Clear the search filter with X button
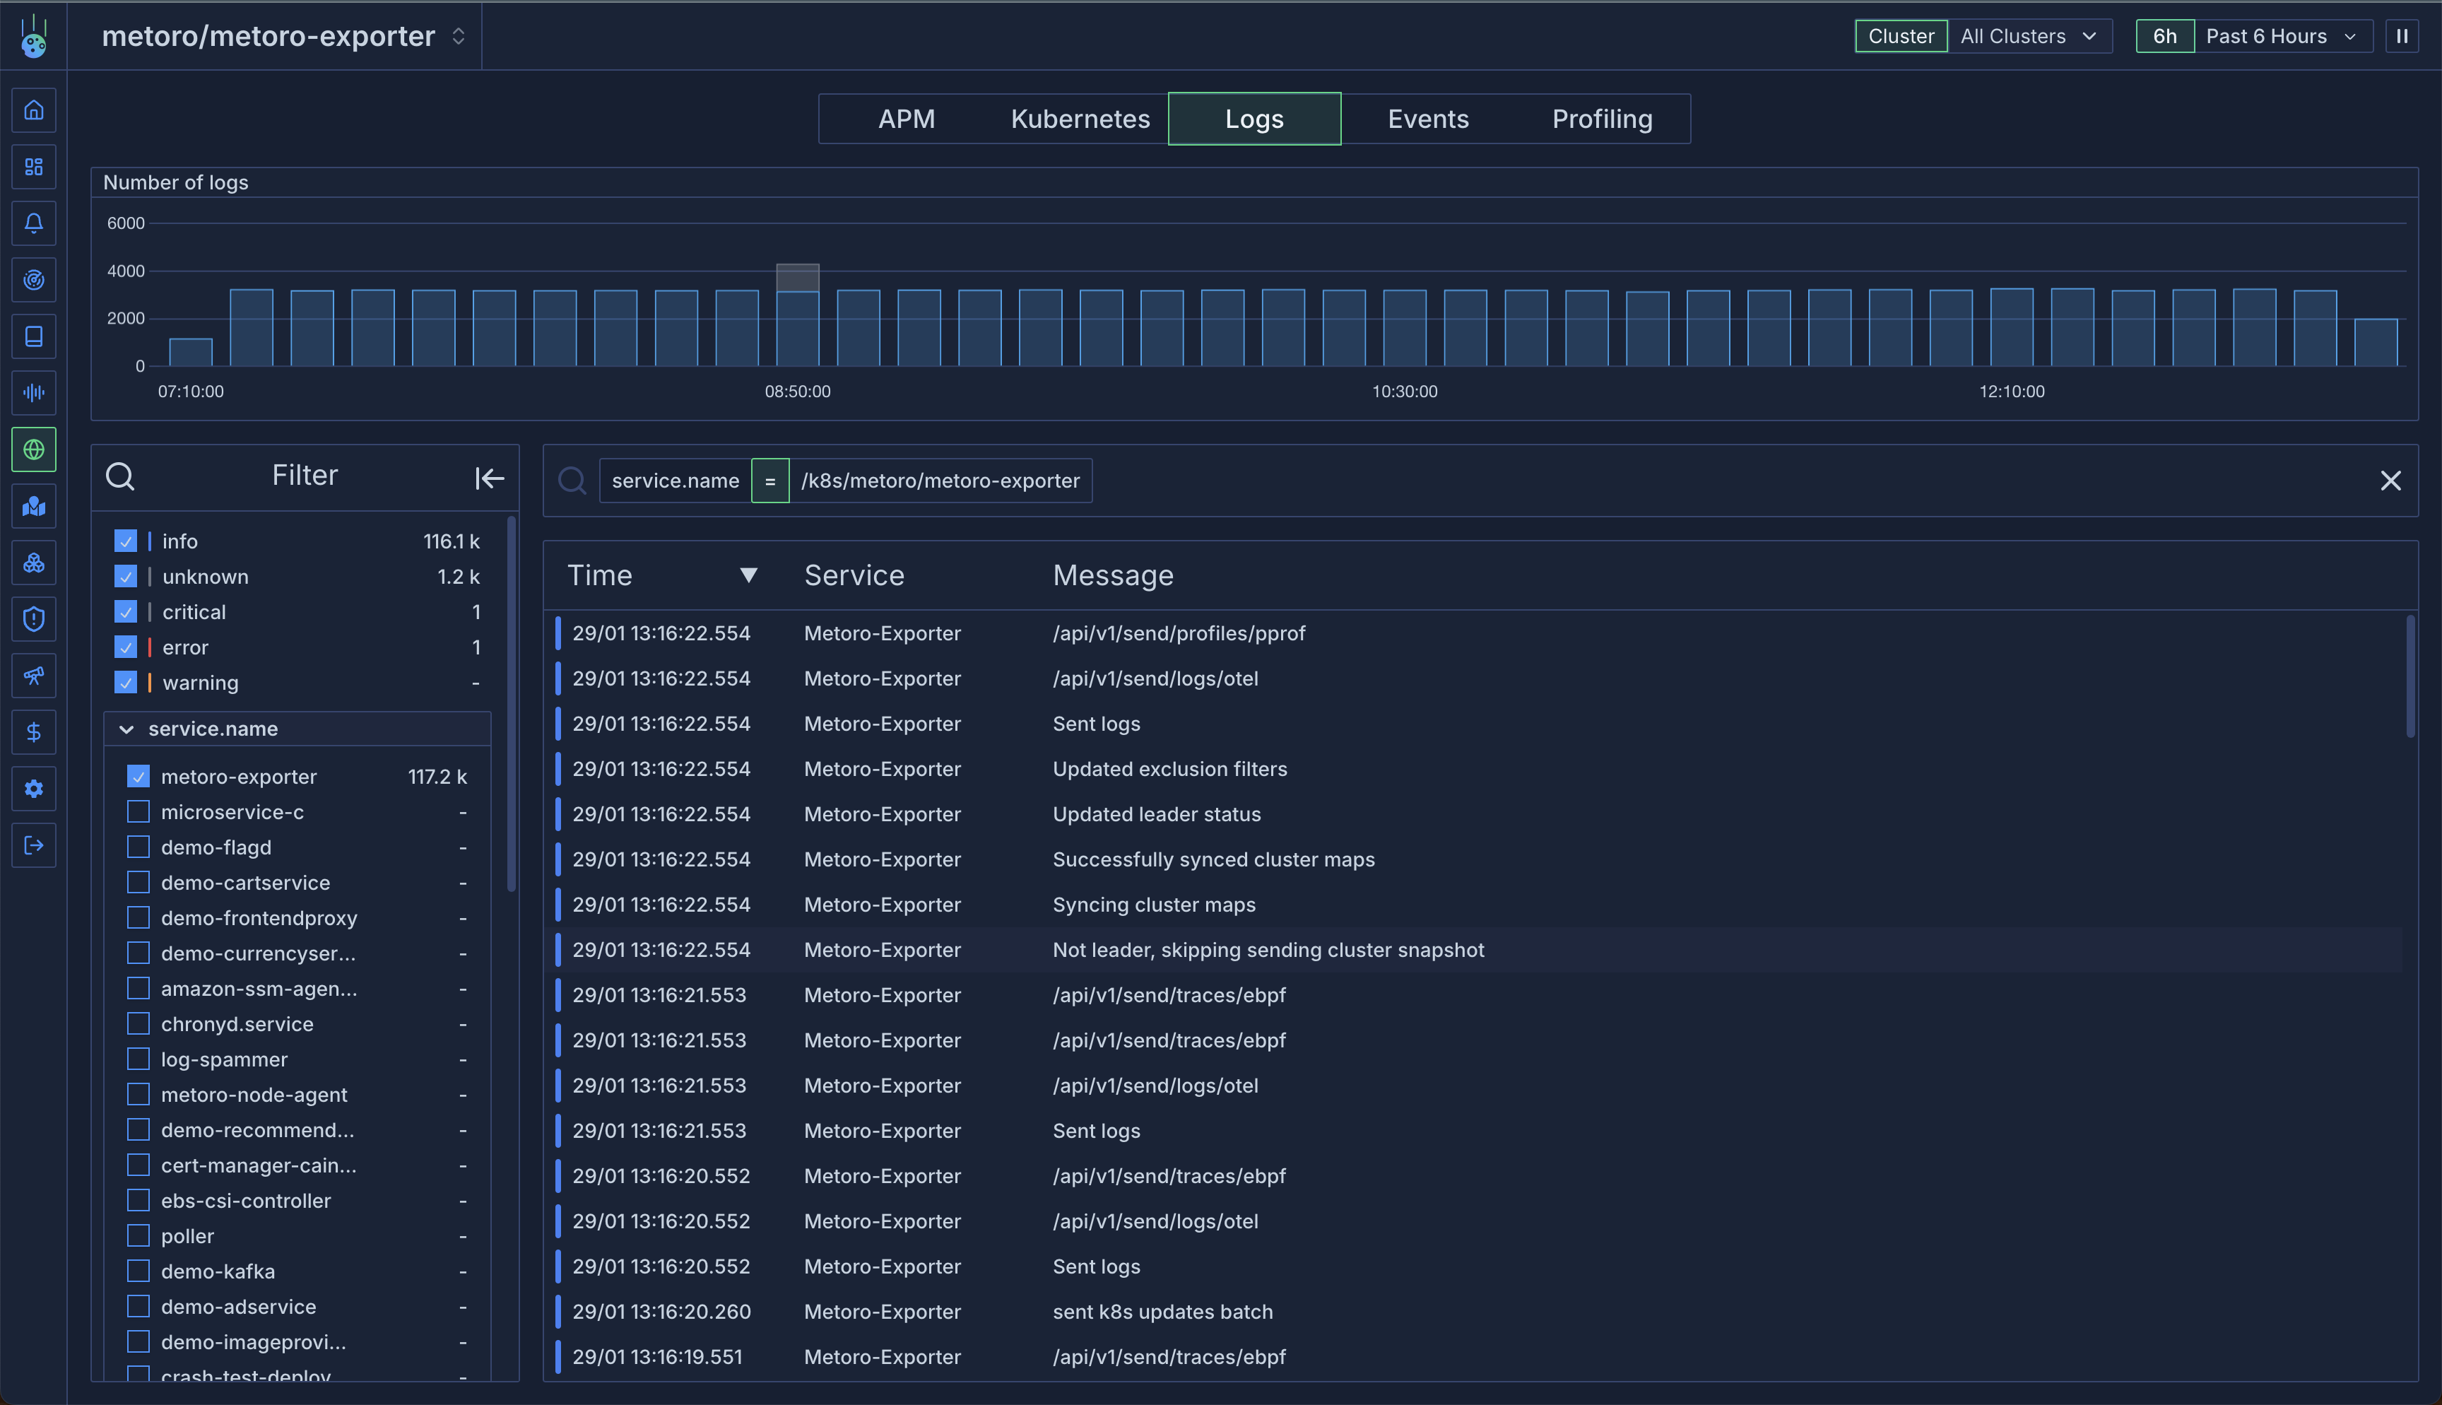This screenshot has height=1405, width=2442. click(x=2390, y=481)
